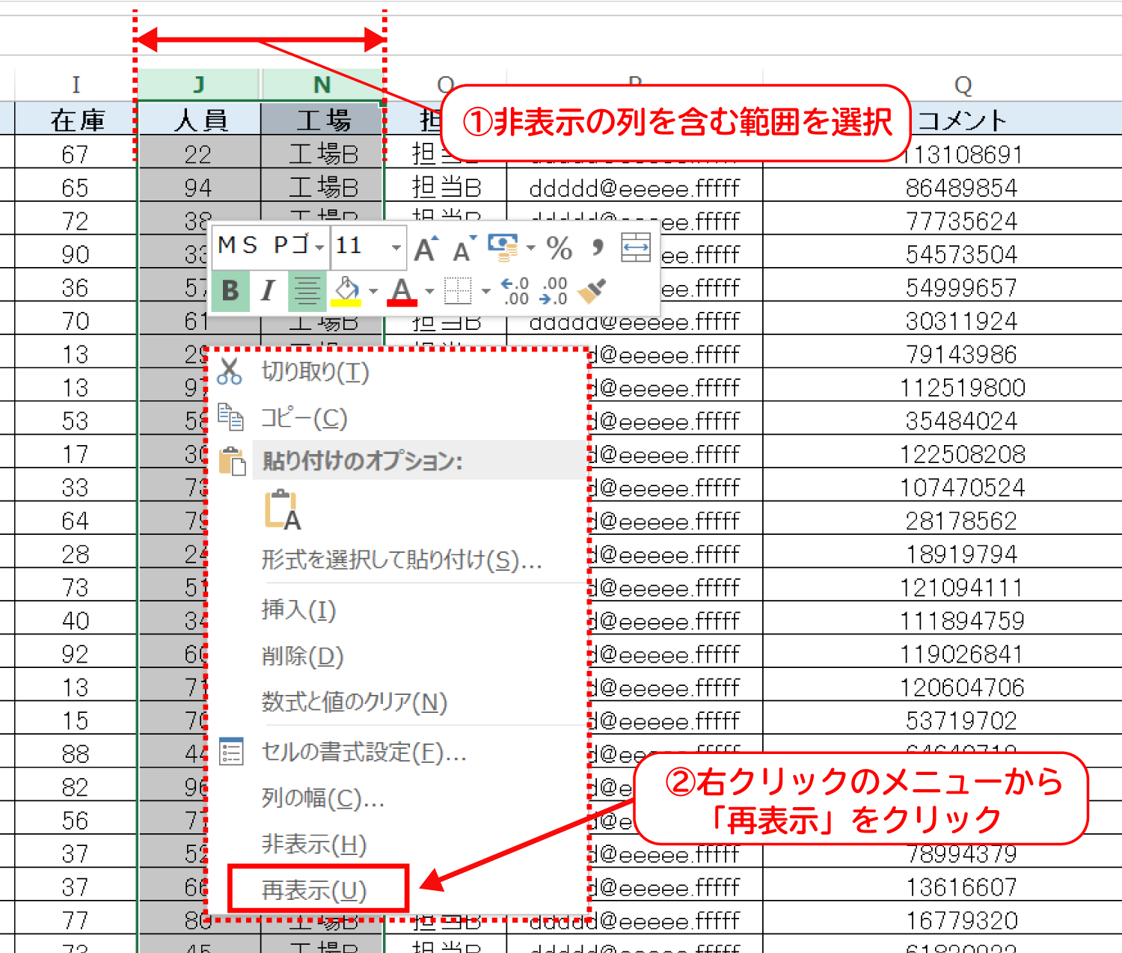Expand font color palette arrow

click(x=429, y=290)
